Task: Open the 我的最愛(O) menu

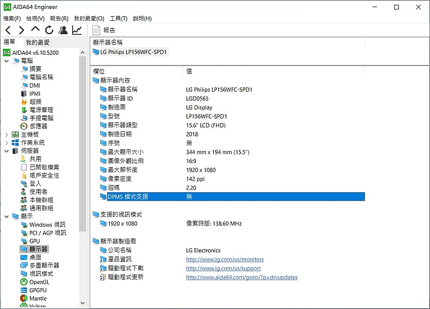Action: [89, 18]
